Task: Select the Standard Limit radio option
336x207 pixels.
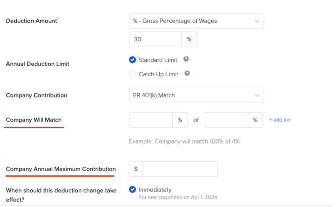Action: pyautogui.click(x=132, y=60)
